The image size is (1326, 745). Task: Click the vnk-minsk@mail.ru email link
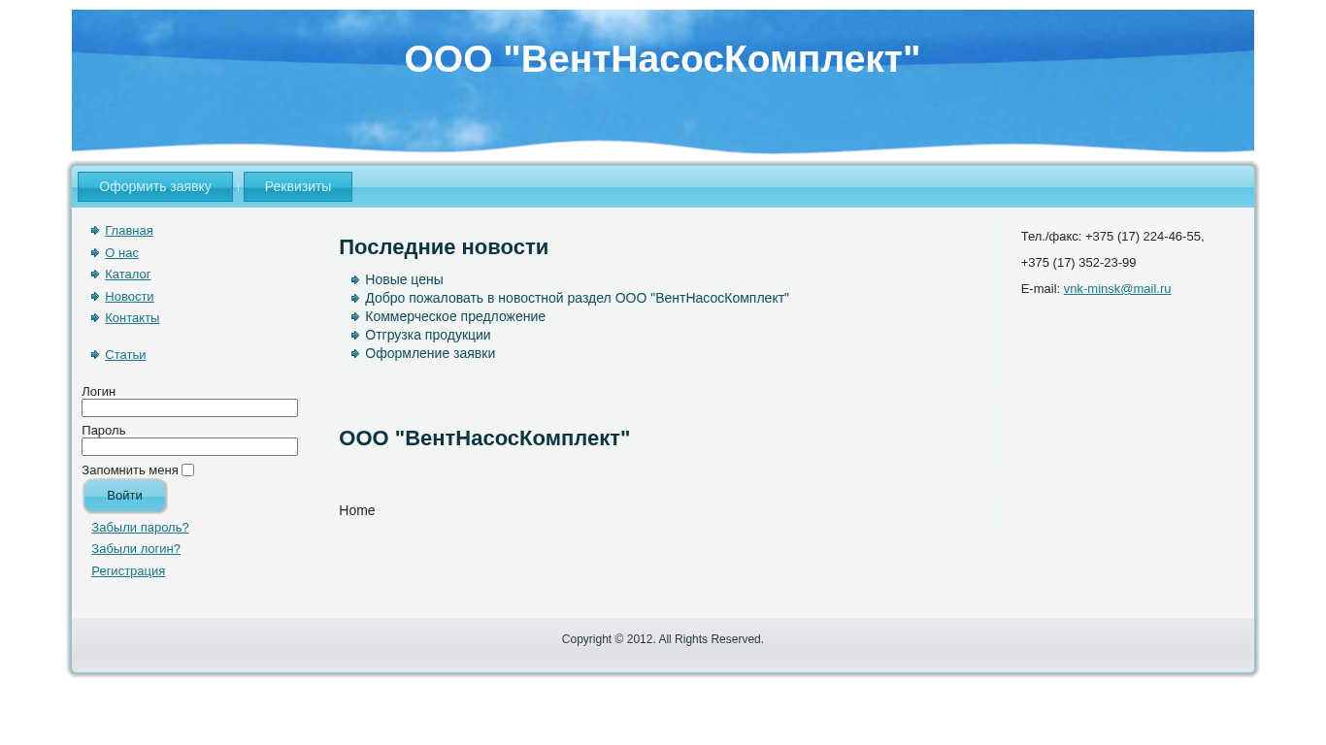[x=1116, y=289]
